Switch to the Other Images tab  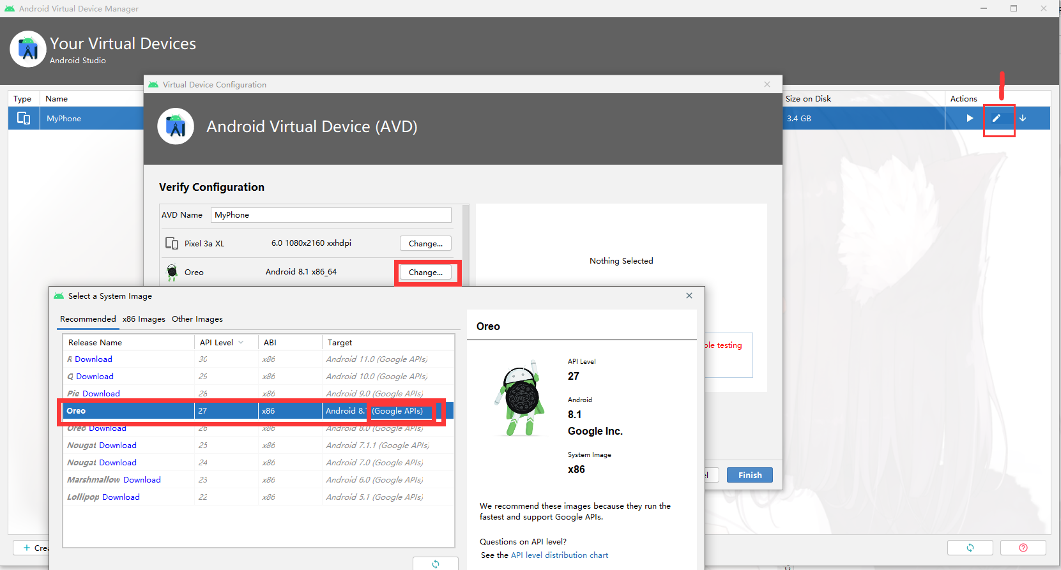point(197,319)
